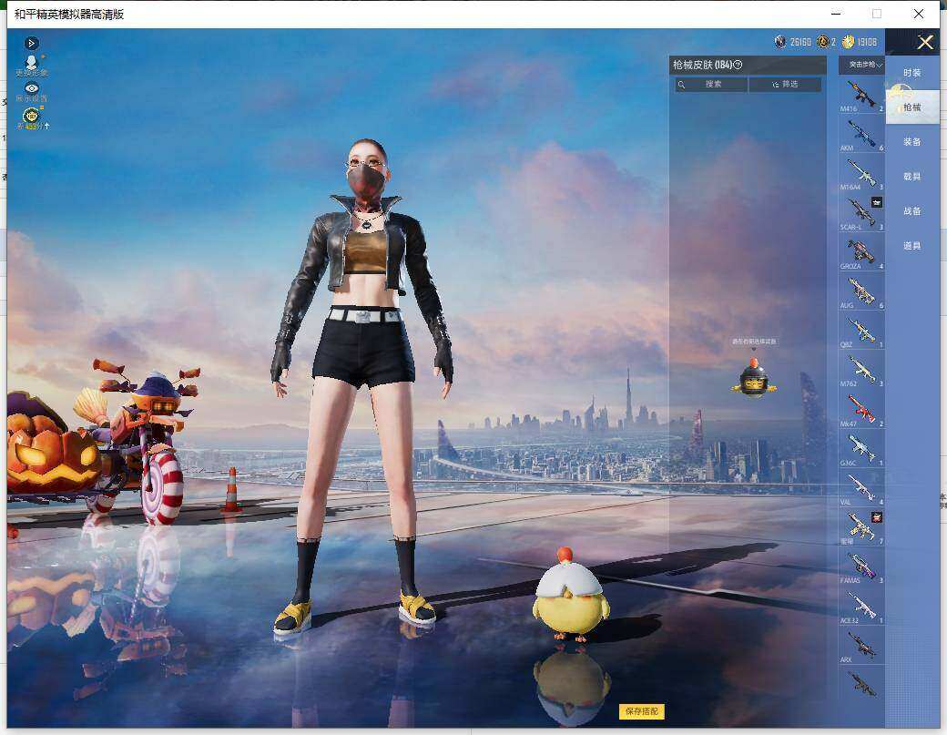Select the FAMAS gun skin
The width and height of the screenshot is (947, 735).
click(861, 567)
